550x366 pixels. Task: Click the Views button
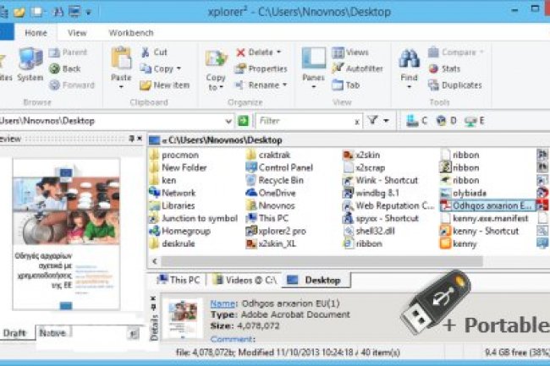[x=350, y=52]
